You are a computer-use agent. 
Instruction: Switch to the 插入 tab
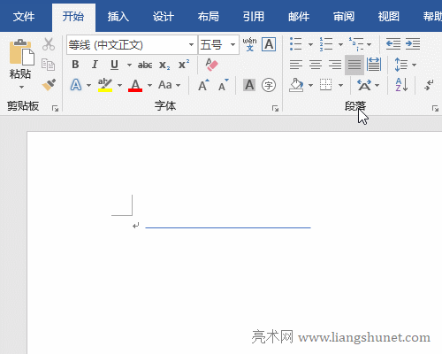coord(118,17)
